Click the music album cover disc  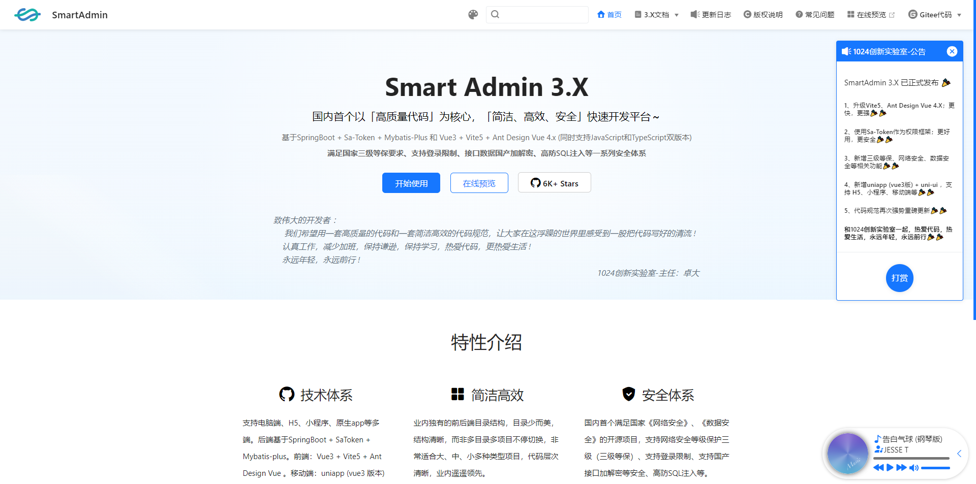coord(847,454)
